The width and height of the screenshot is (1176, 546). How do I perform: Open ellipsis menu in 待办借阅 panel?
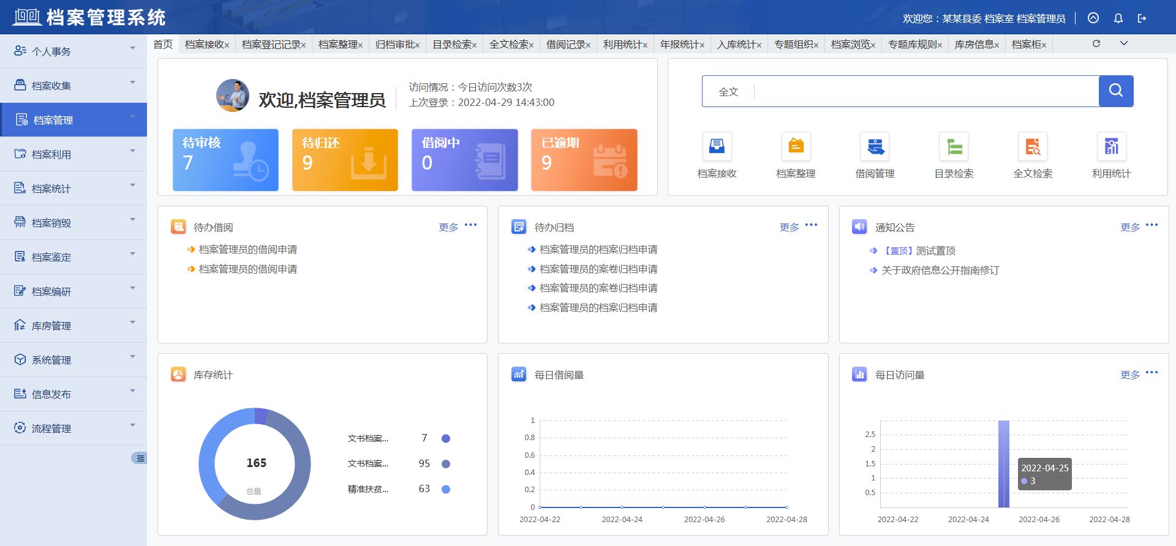click(x=470, y=225)
